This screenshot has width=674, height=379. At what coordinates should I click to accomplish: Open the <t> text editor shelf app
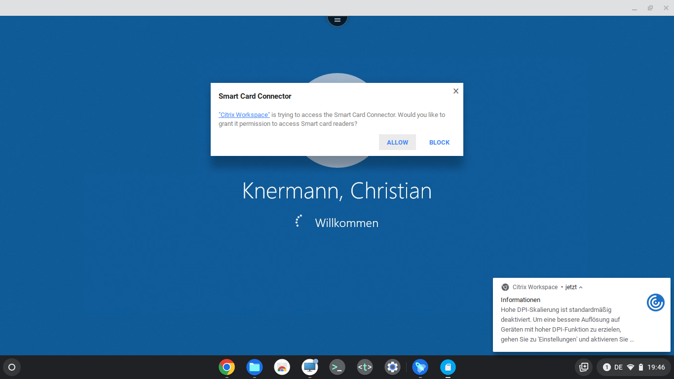(365, 367)
